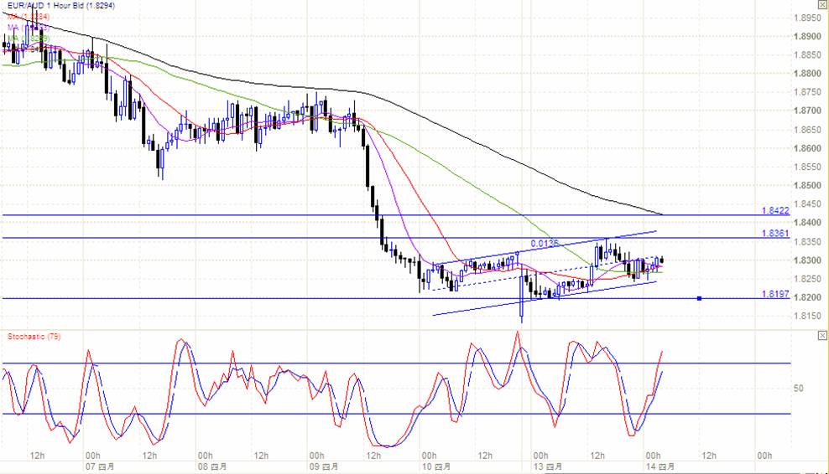This screenshot has height=474, width=829.
Task: Click the 50 level on Stochastic axis
Action: (x=798, y=389)
